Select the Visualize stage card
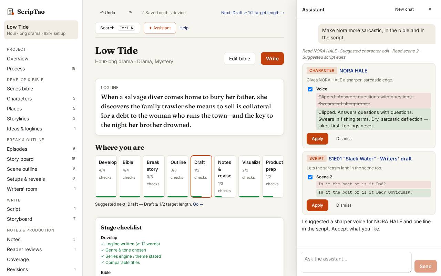This screenshot has height=276, width=441. click(x=249, y=176)
